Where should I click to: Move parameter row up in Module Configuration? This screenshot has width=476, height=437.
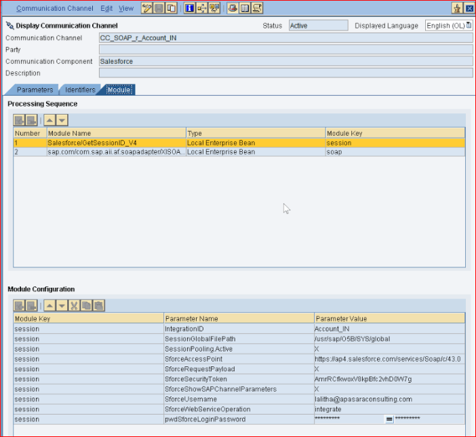tap(49, 306)
